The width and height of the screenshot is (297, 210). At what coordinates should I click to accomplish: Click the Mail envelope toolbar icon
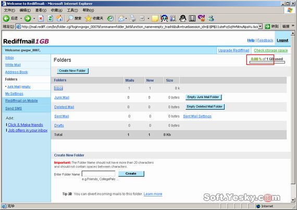[121, 18]
